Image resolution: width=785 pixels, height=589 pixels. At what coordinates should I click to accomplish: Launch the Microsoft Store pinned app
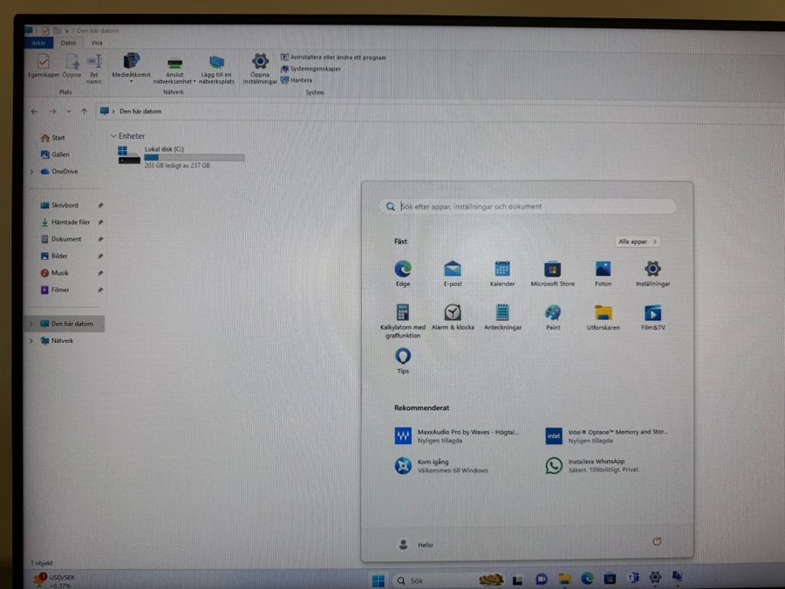point(552,270)
